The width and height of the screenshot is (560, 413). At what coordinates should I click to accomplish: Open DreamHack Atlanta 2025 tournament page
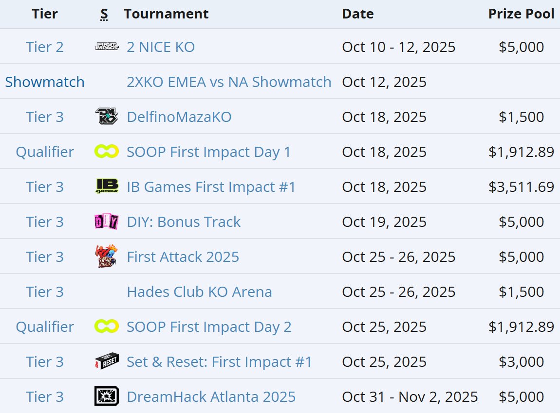pyautogui.click(x=211, y=396)
